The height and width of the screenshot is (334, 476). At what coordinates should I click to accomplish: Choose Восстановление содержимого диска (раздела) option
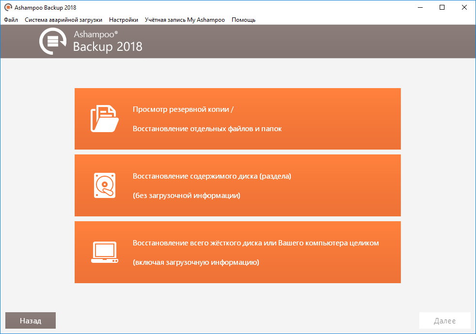click(x=238, y=185)
